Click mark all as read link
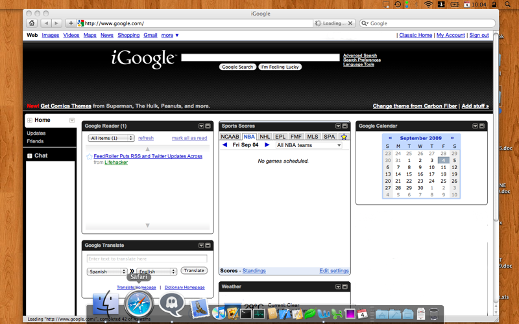This screenshot has height=324, width=519. (189, 138)
